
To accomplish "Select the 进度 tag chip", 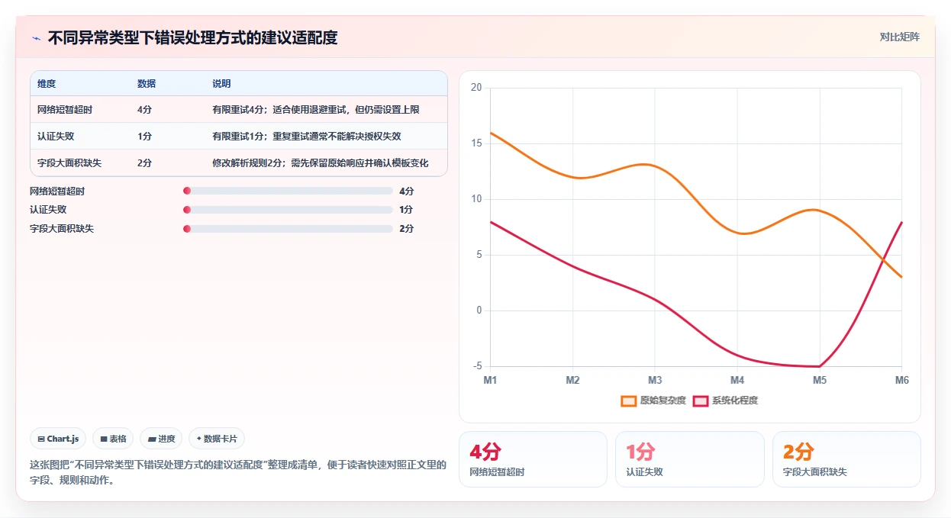I will coord(161,439).
